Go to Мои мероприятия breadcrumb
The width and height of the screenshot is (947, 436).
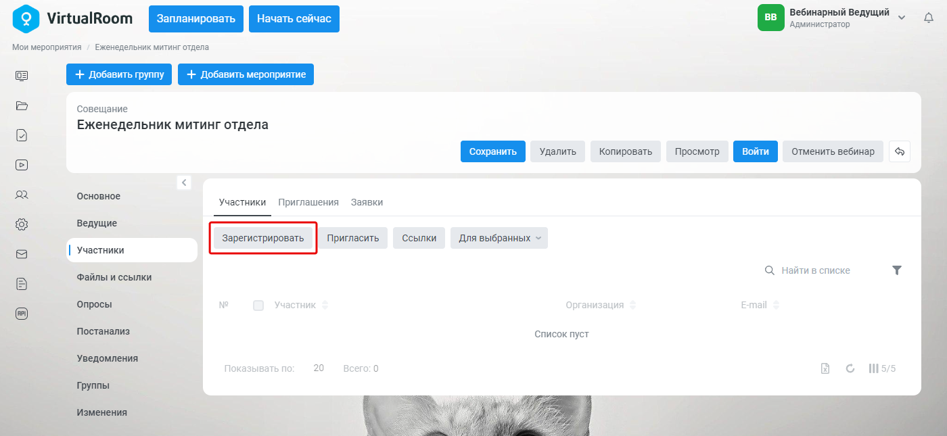(47, 47)
